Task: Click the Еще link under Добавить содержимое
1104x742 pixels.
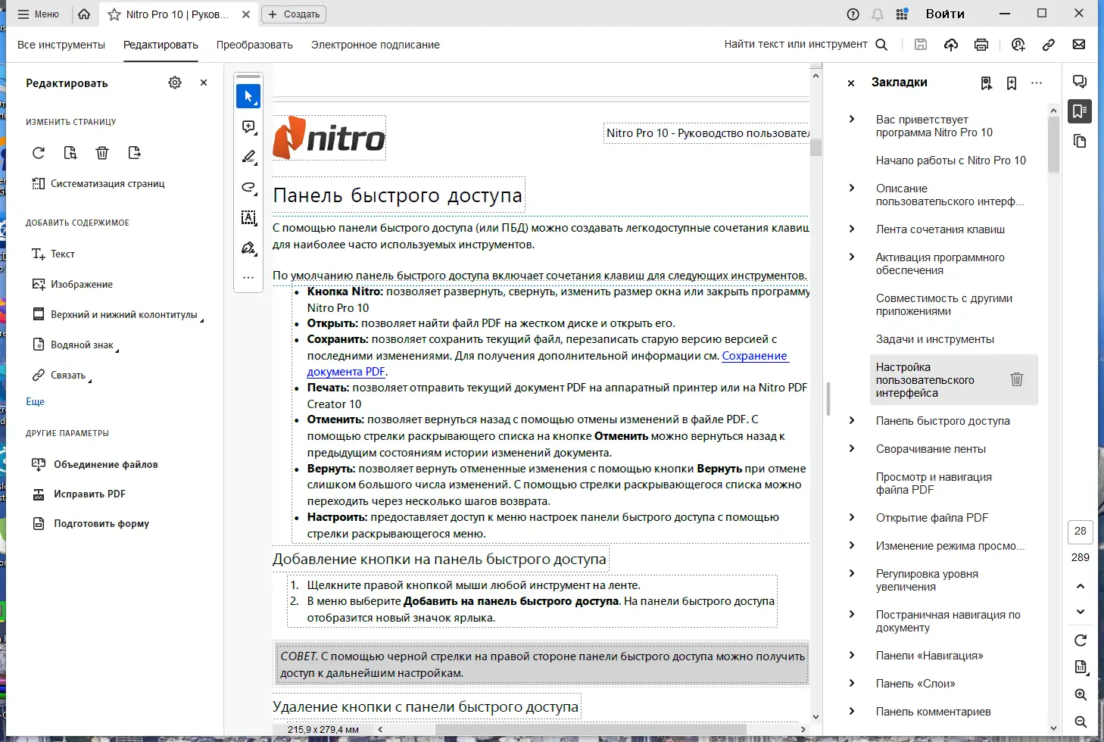Action: tap(35, 401)
